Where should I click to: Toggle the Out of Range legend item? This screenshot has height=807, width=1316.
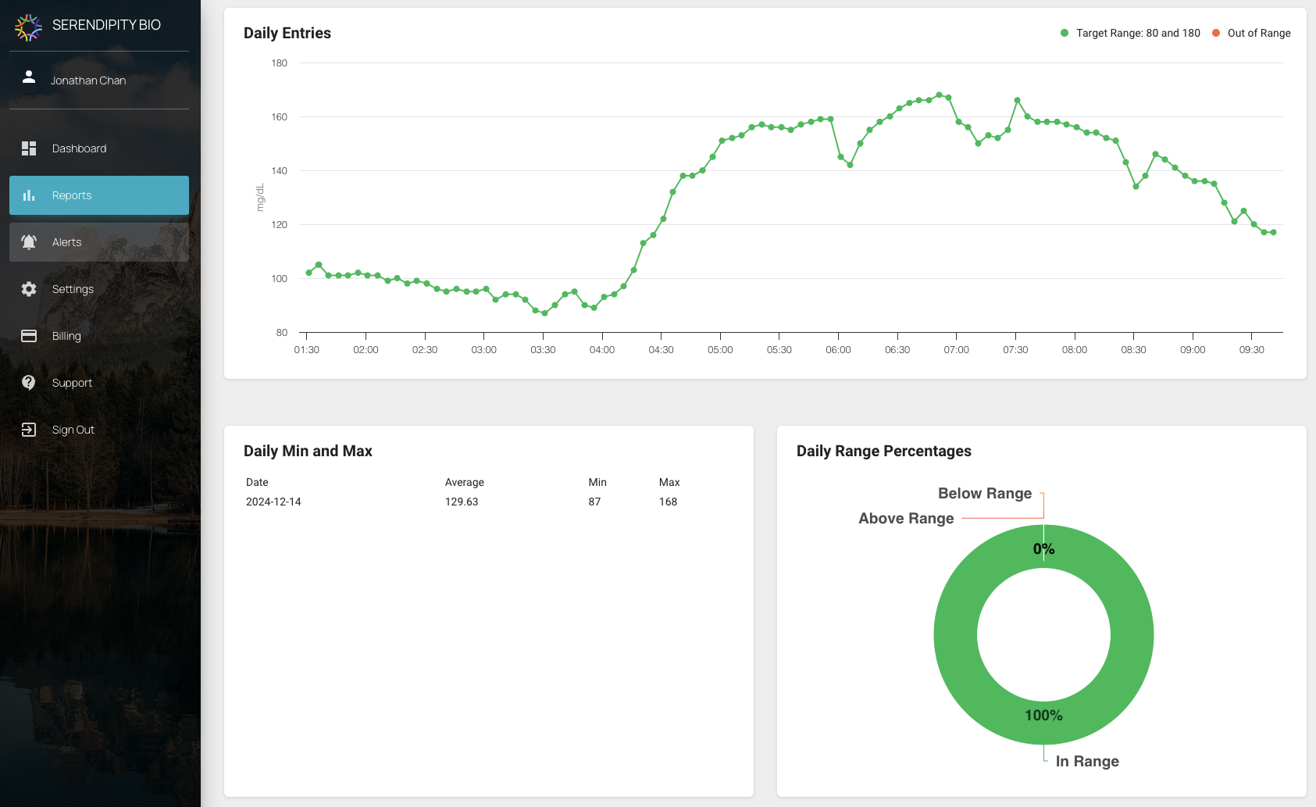pyautogui.click(x=1251, y=33)
